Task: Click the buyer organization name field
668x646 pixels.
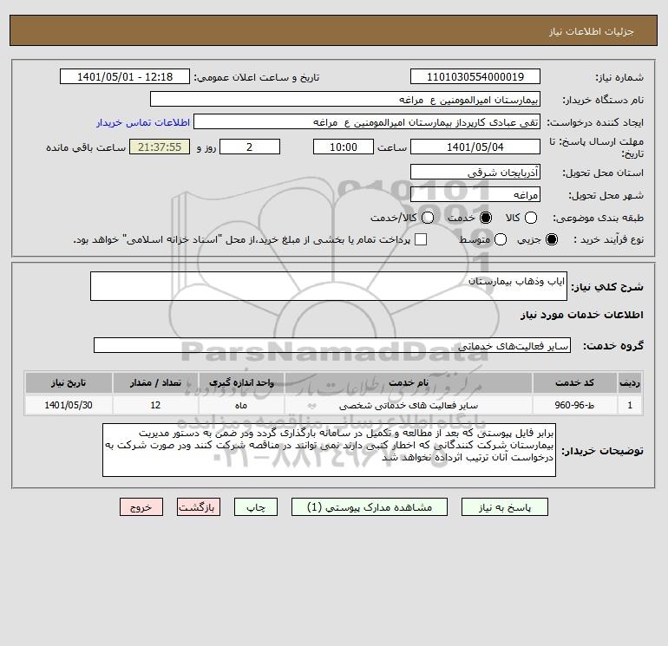Action: 345,99
